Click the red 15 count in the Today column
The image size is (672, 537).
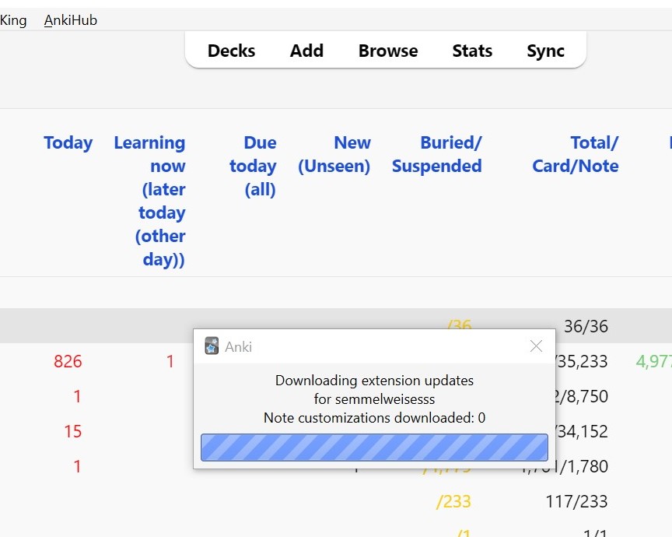(x=72, y=431)
